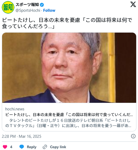Click the main tweet text about 日本の未来
The image size is (138, 150).
click(x=67, y=23)
